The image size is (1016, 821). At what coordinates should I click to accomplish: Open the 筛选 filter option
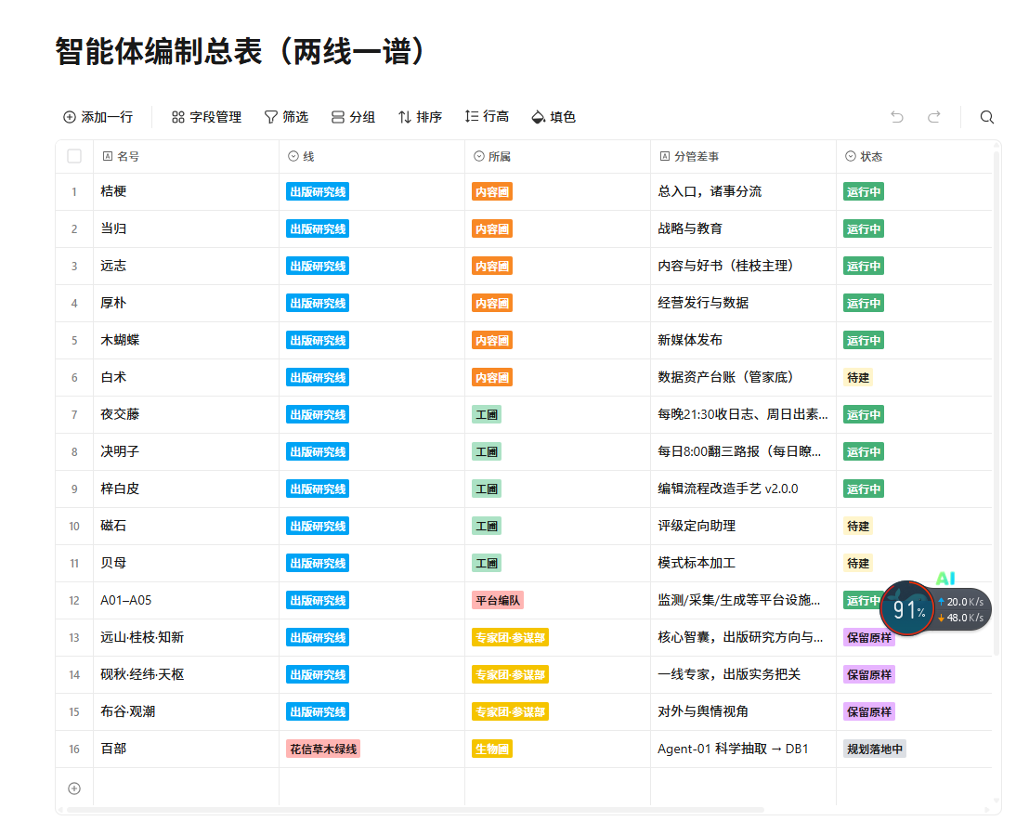286,117
